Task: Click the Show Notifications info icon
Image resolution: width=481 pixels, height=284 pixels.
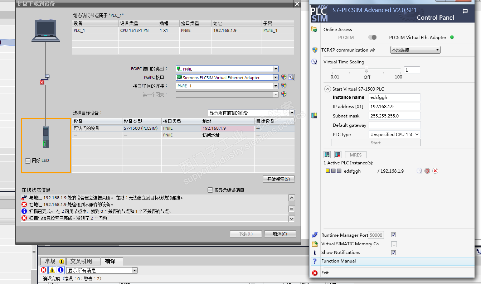Action: (x=315, y=252)
